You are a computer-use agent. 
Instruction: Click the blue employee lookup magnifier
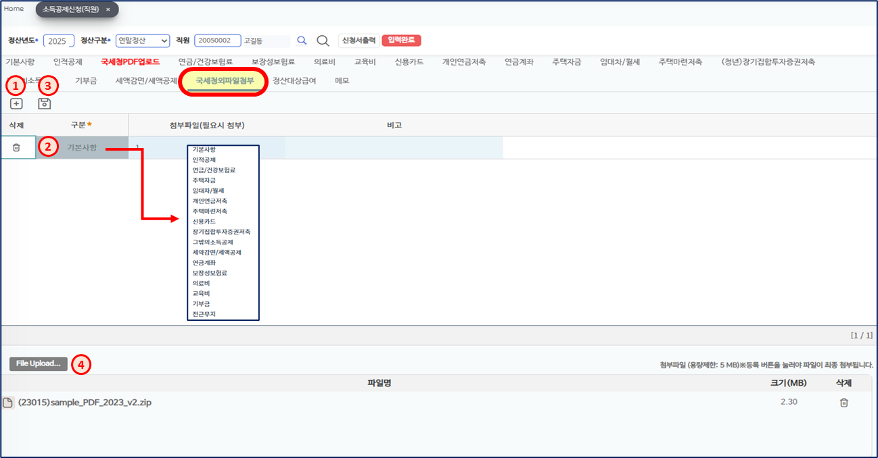[x=302, y=41]
